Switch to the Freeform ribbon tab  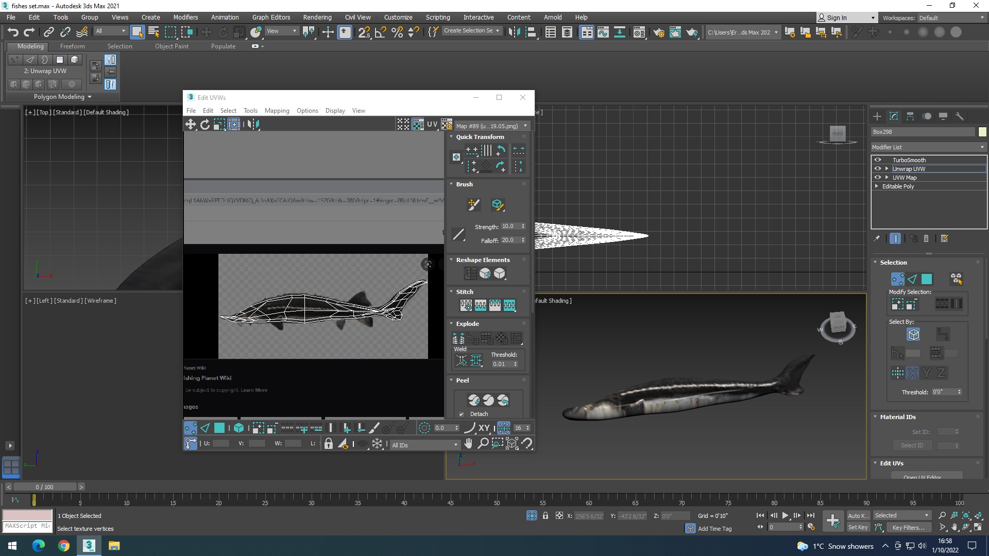point(73,46)
